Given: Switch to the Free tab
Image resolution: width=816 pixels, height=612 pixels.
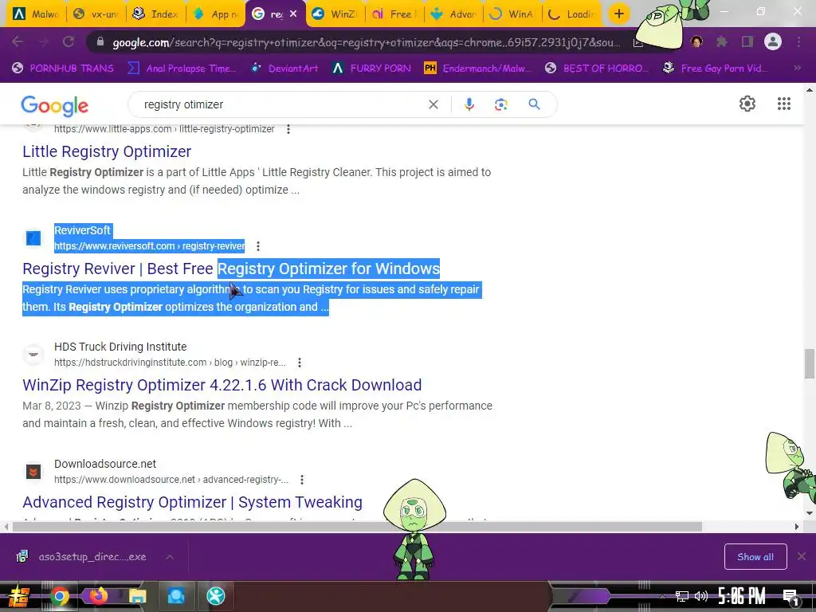Looking at the screenshot, I should [394, 14].
